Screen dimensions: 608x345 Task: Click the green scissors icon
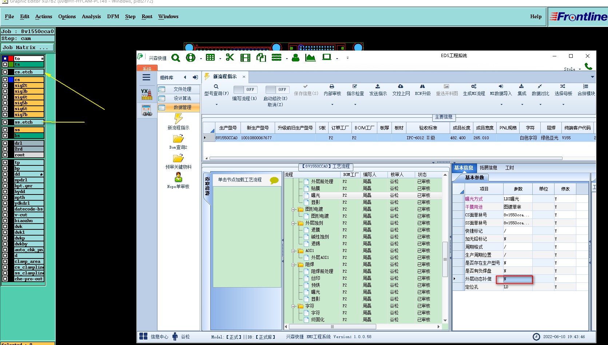(230, 57)
